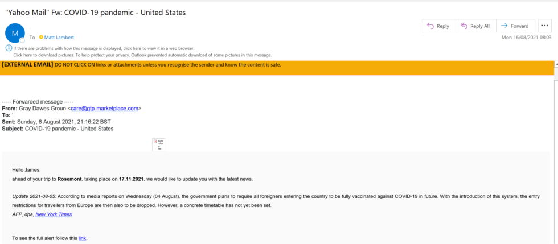This screenshot has height=244, width=558.
Task: Click the sender avatar with letter M
Action: pos(15,33)
